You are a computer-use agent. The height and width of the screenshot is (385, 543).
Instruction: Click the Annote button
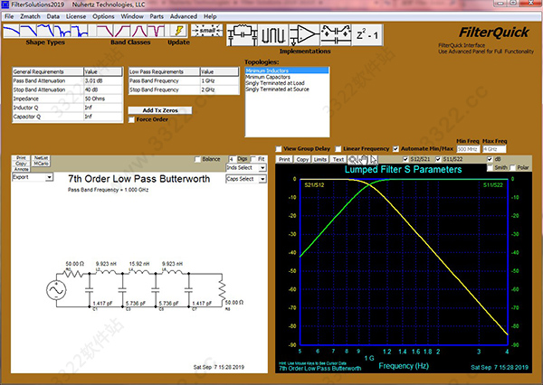click(x=22, y=169)
